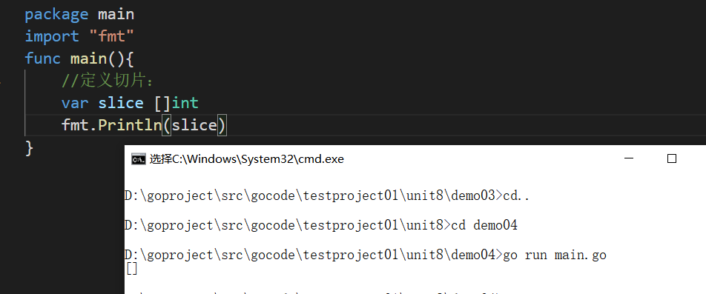This screenshot has width=706, height=294.
Task: Click the cmd.exe icon in the title bar
Action: 138,158
